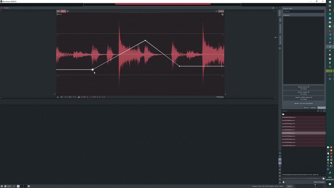Image resolution: width=334 pixels, height=188 pixels.
Task: Close the Track 1 editor panel
Action: click(x=277, y=8)
